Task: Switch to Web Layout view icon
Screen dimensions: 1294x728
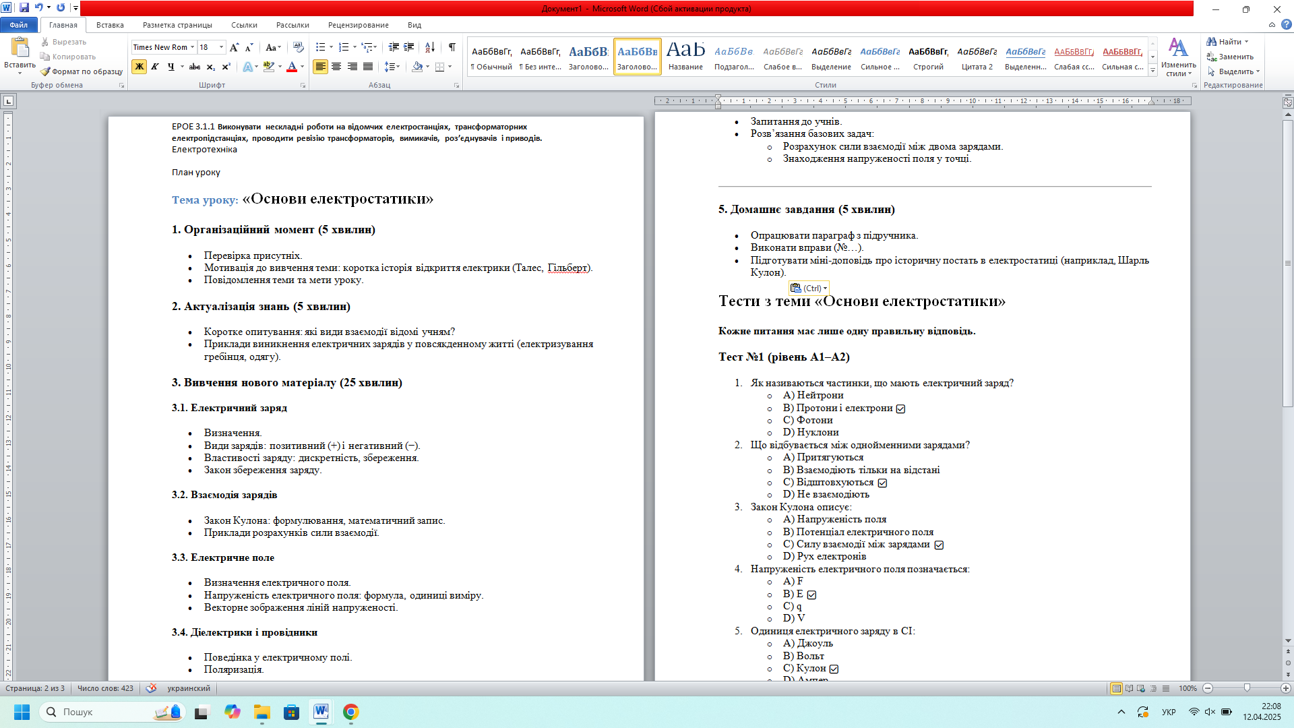Action: (1141, 688)
